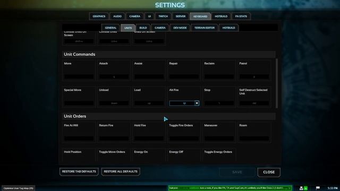
Task: Click the Hold Position label
Action: point(73,152)
